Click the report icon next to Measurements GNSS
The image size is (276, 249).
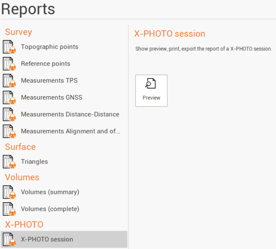point(9,98)
